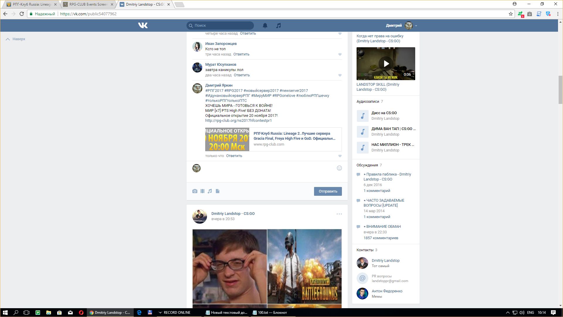Screen dimensions: 563x317
Task: Open the Windows action center icon
Action: 553,313
